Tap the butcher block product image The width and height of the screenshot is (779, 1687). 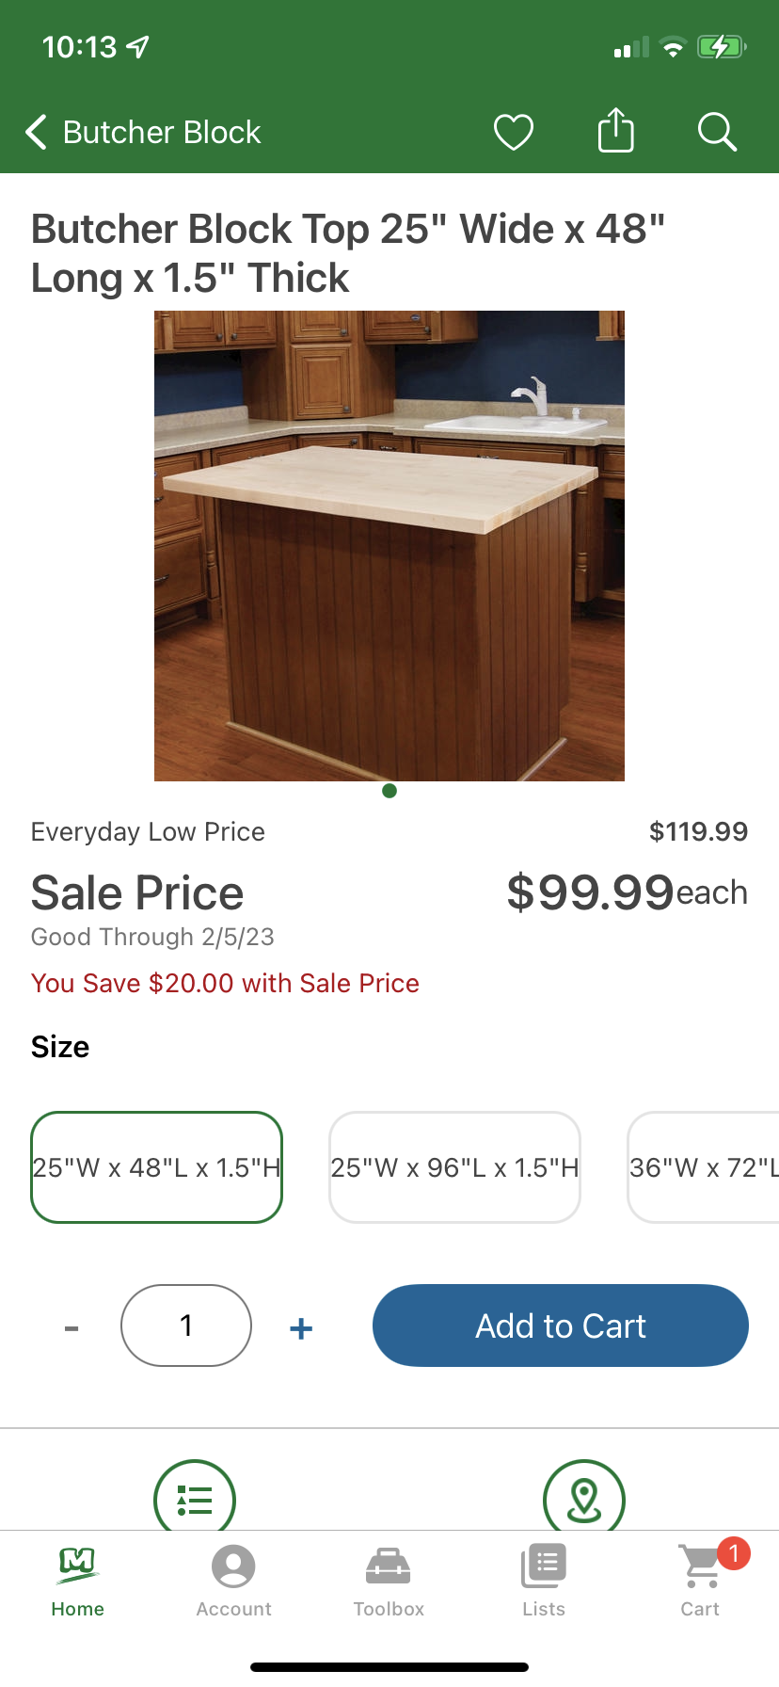[389, 546]
